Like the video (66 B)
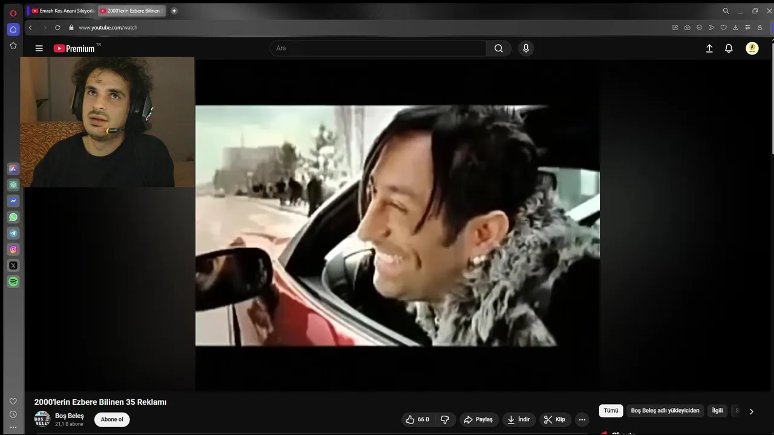Screen dimensions: 774x435 (418, 419)
